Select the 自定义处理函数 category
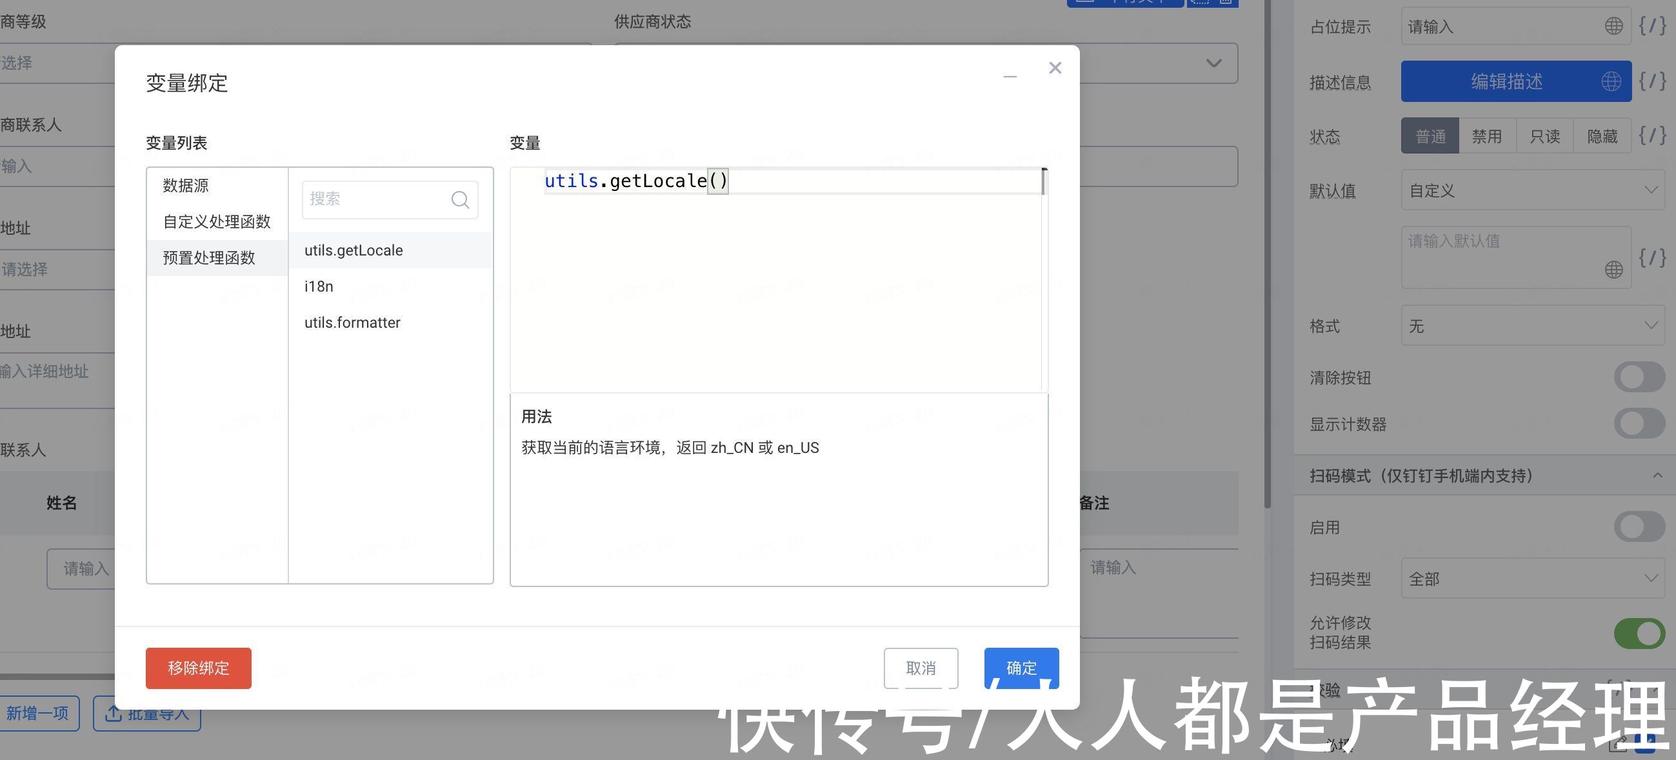 point(217,222)
